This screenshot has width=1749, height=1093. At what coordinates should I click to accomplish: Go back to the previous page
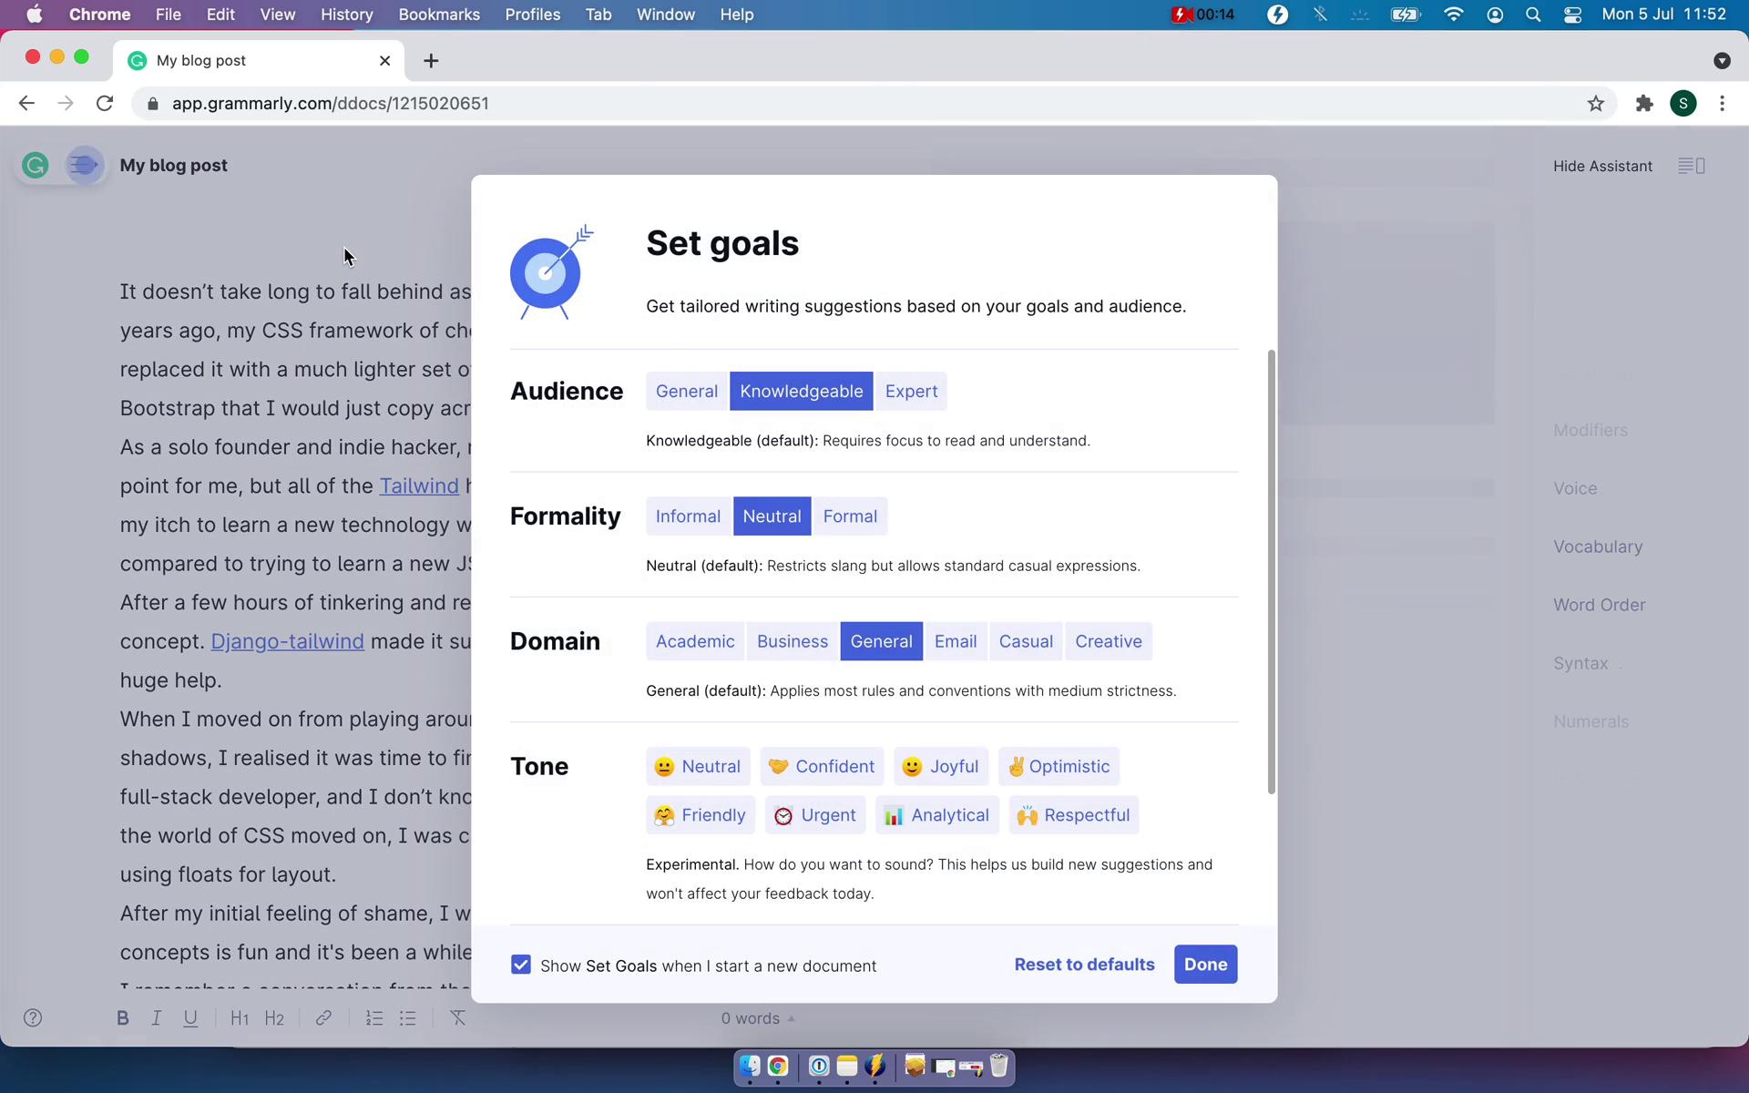pos(26,104)
